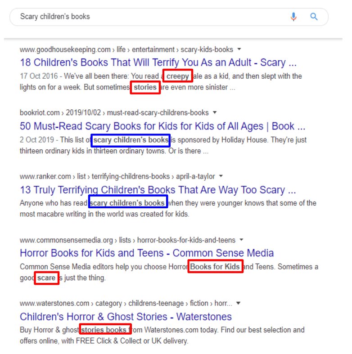Click the snippet starting Anyone who has read
The height and width of the screenshot is (354, 352).
coord(168,208)
